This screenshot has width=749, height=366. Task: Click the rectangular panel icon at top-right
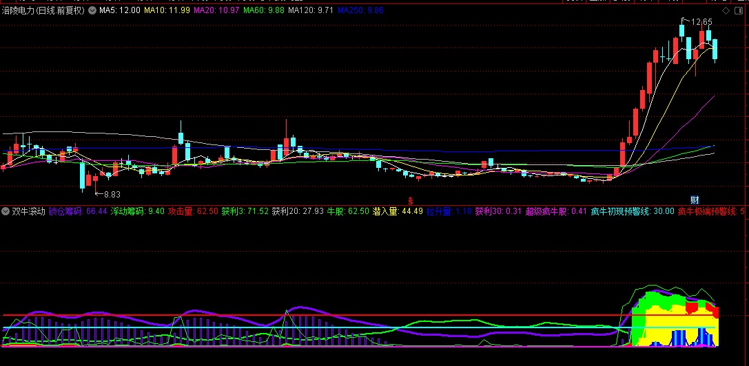coord(738,11)
